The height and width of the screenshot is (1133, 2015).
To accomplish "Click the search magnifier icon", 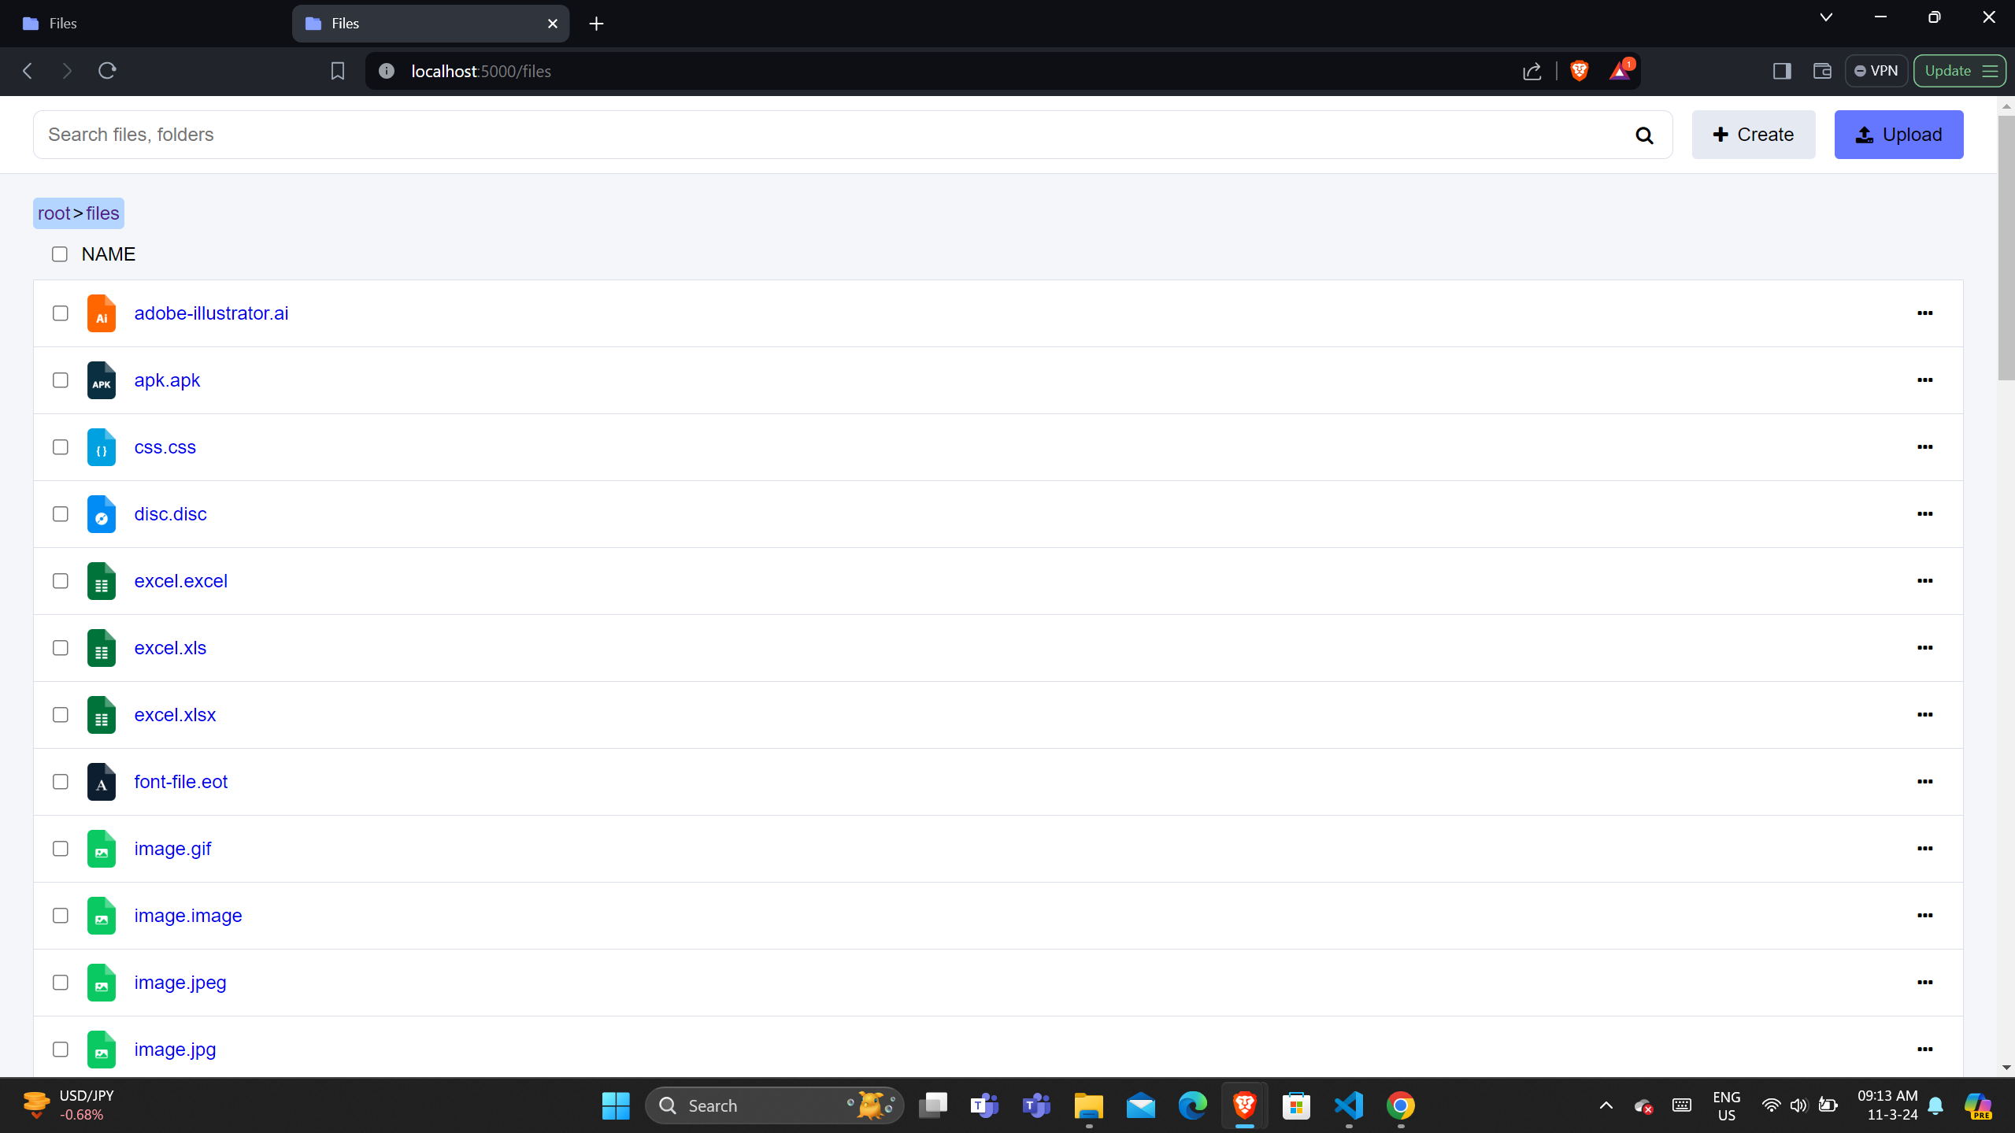I will coord(1643,135).
